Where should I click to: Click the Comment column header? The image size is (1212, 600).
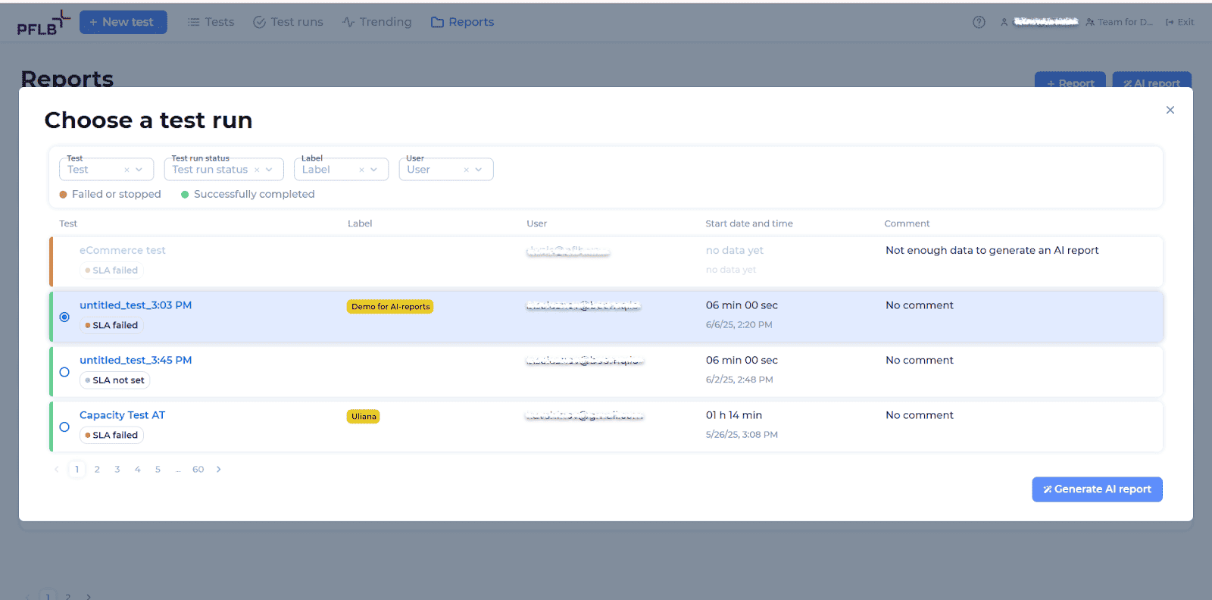tap(907, 223)
